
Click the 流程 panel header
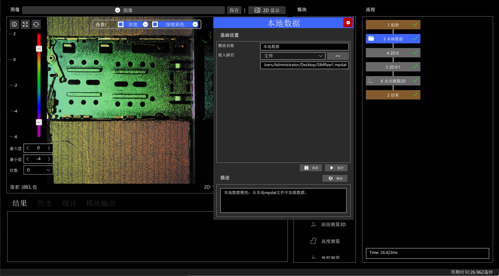371,10
